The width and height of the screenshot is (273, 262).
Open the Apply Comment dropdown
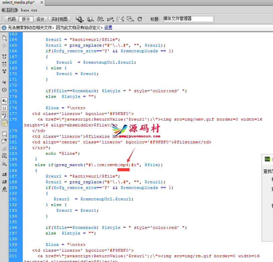(x=4, y=134)
